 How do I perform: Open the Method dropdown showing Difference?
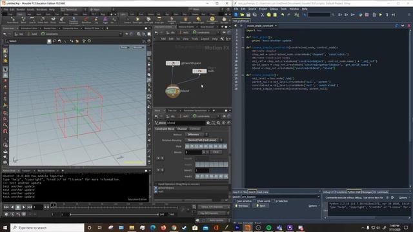point(196,135)
